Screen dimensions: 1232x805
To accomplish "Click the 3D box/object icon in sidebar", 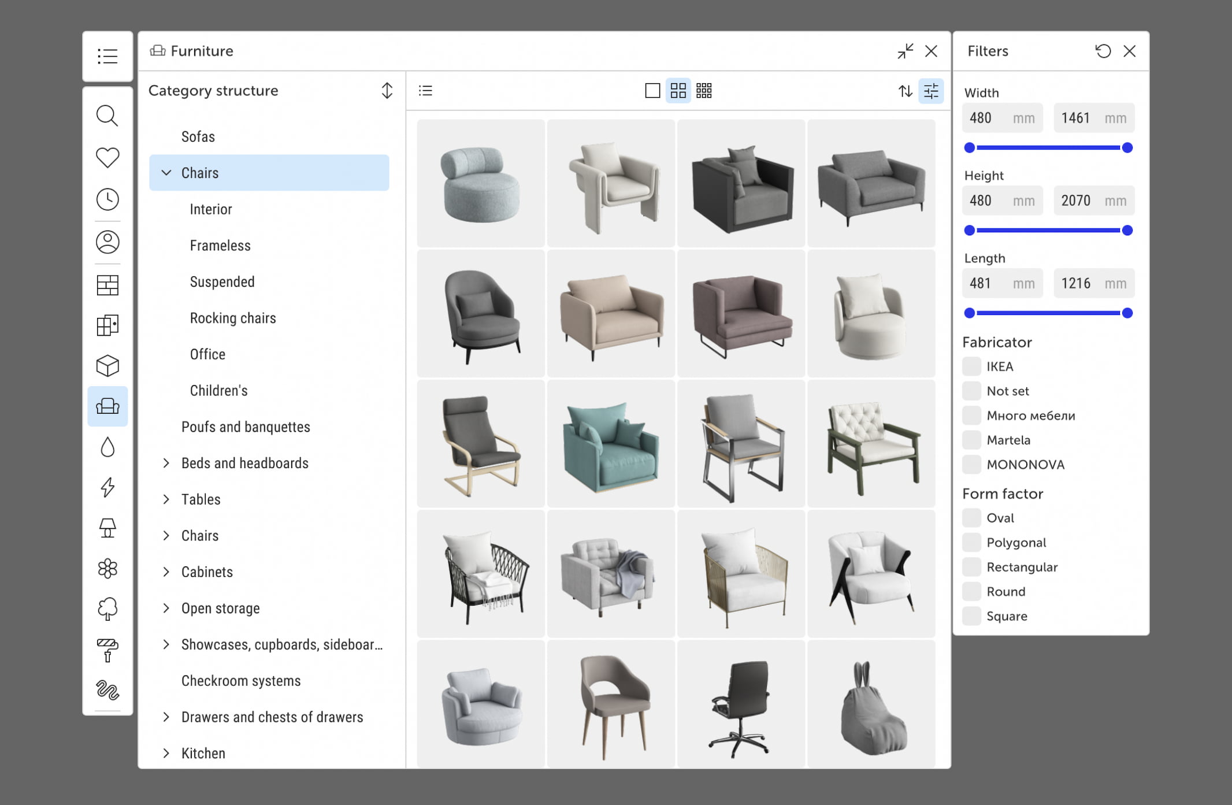I will 107,365.
